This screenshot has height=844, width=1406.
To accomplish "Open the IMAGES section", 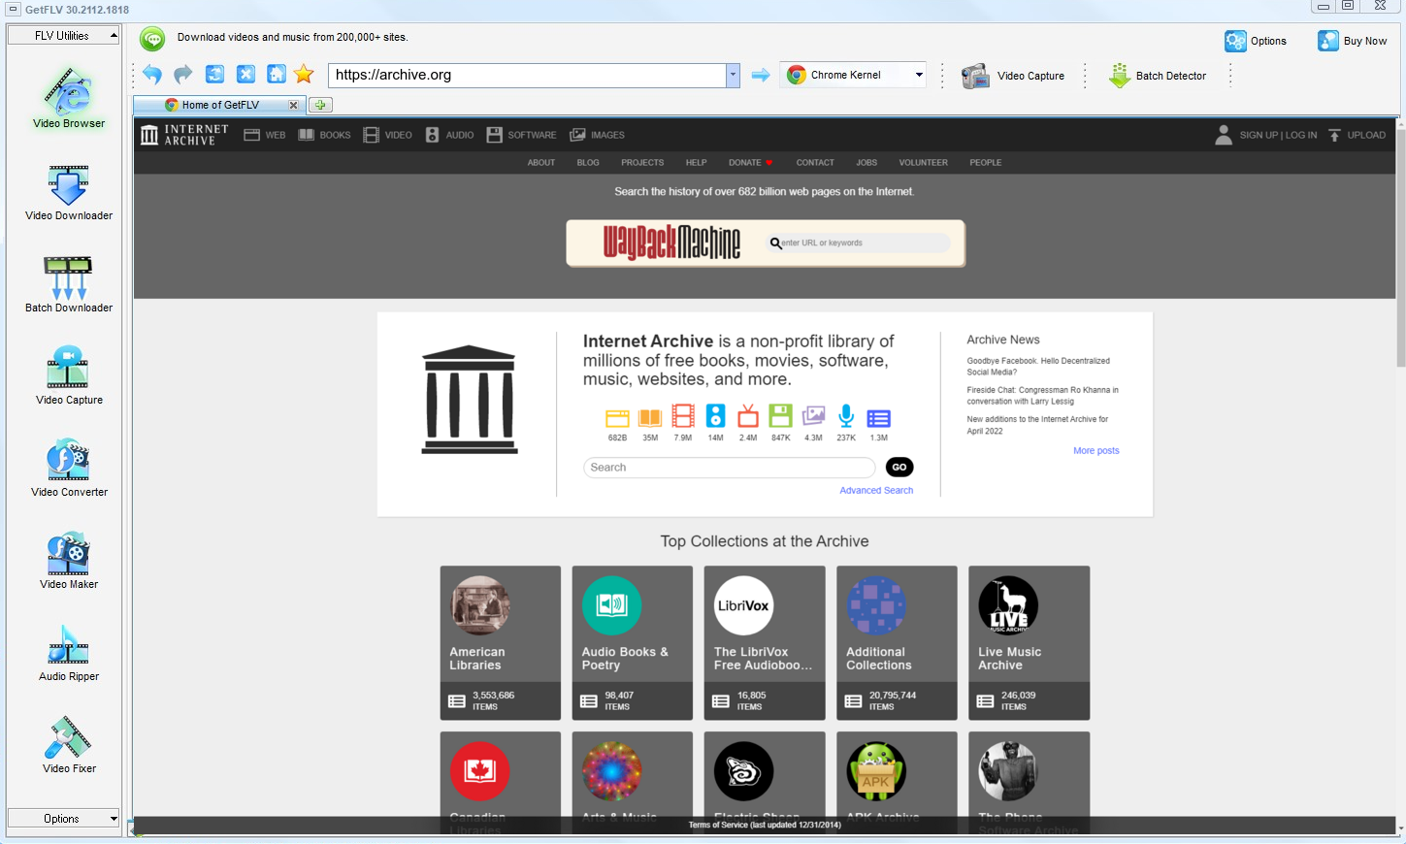I will point(597,135).
